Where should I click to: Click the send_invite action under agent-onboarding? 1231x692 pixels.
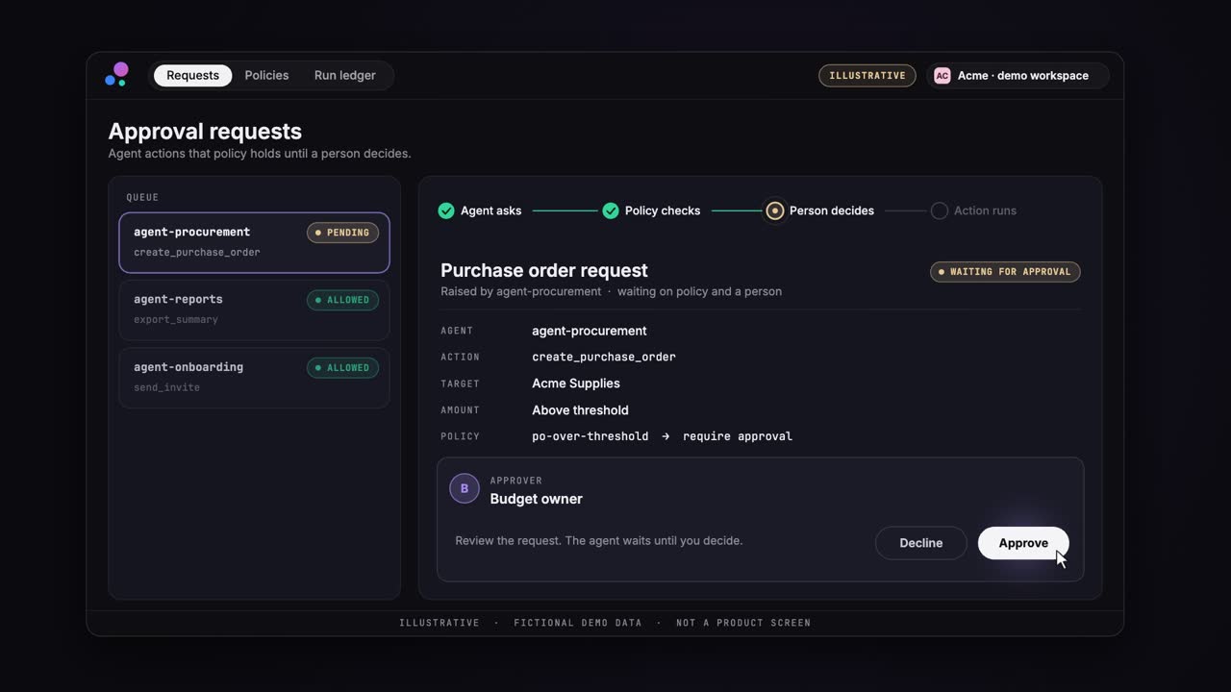click(166, 387)
